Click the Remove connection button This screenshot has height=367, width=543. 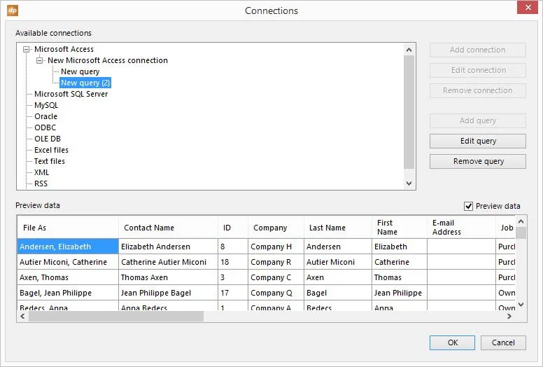click(477, 90)
